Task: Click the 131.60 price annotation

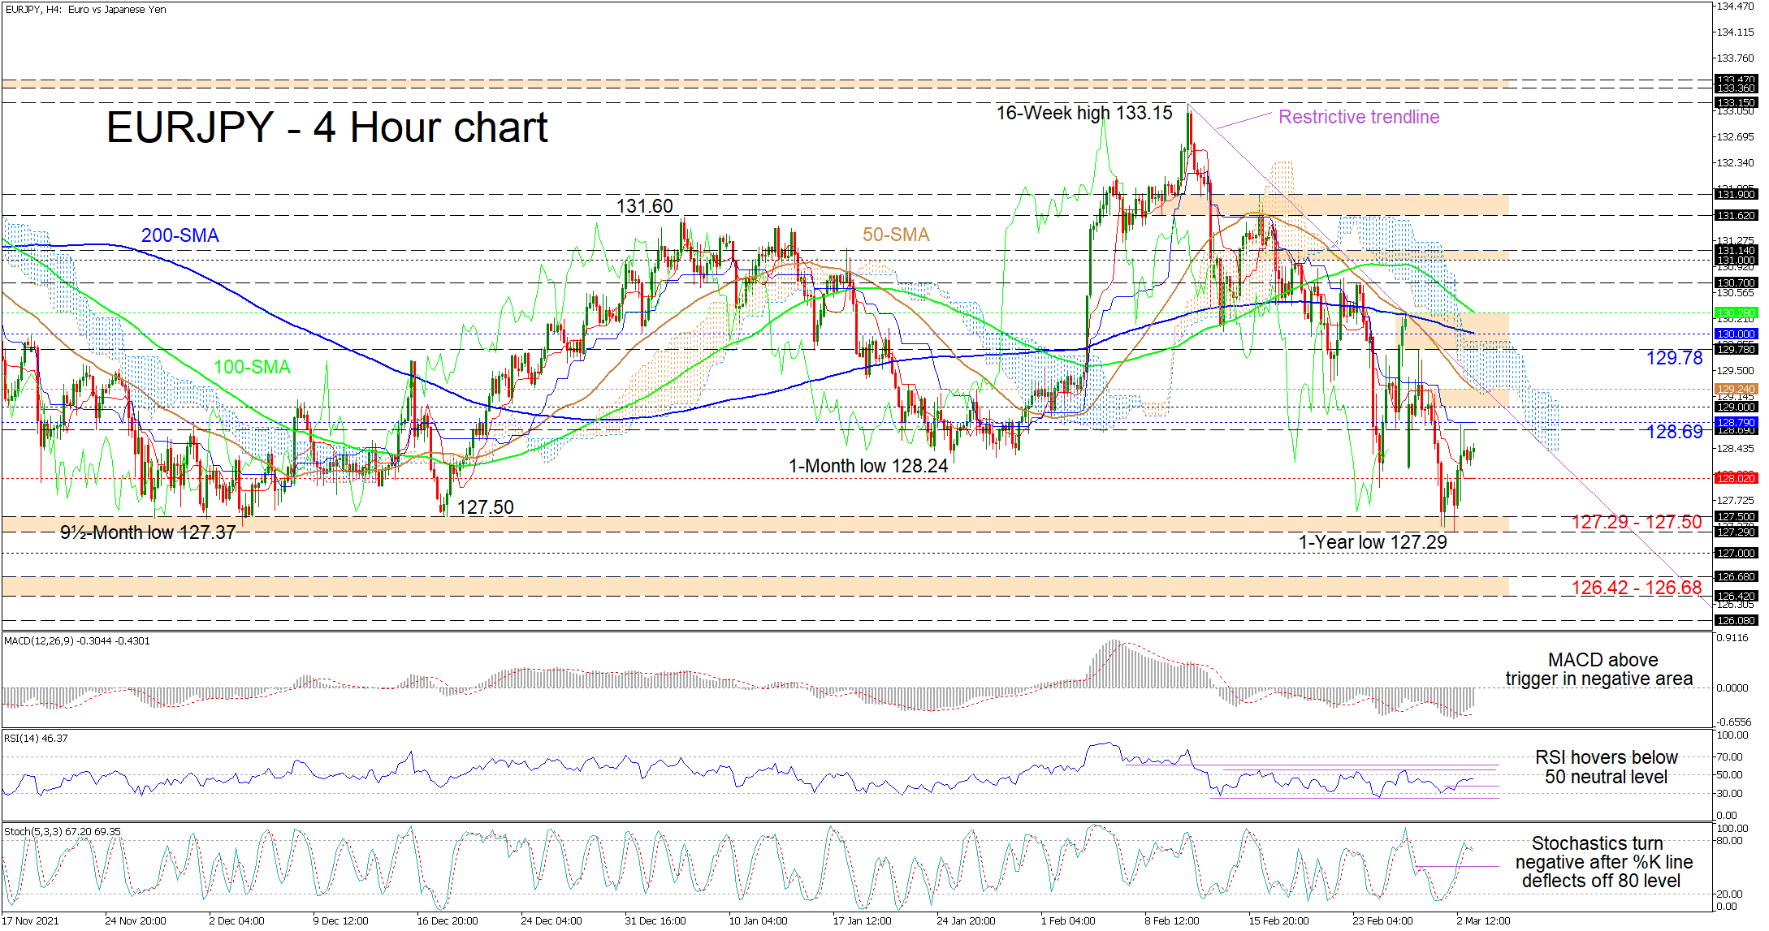Action: click(x=644, y=206)
